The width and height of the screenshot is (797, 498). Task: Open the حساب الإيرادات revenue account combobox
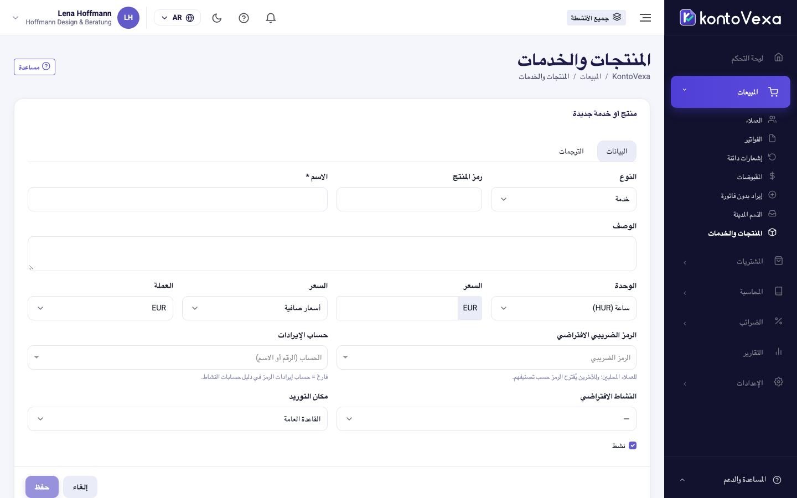[178, 357]
